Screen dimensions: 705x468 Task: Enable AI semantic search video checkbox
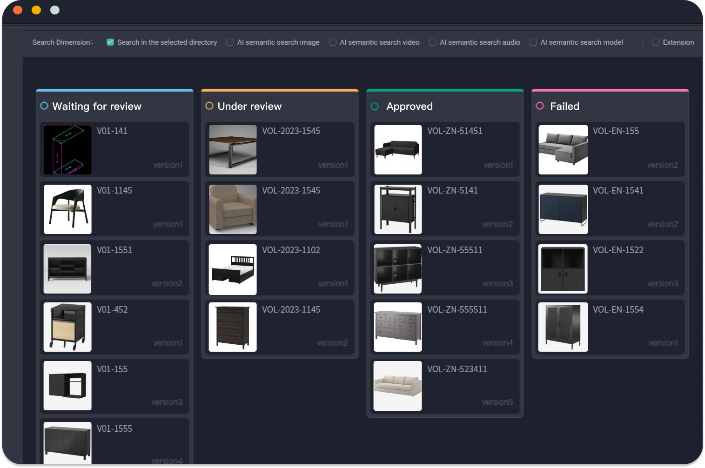click(333, 42)
